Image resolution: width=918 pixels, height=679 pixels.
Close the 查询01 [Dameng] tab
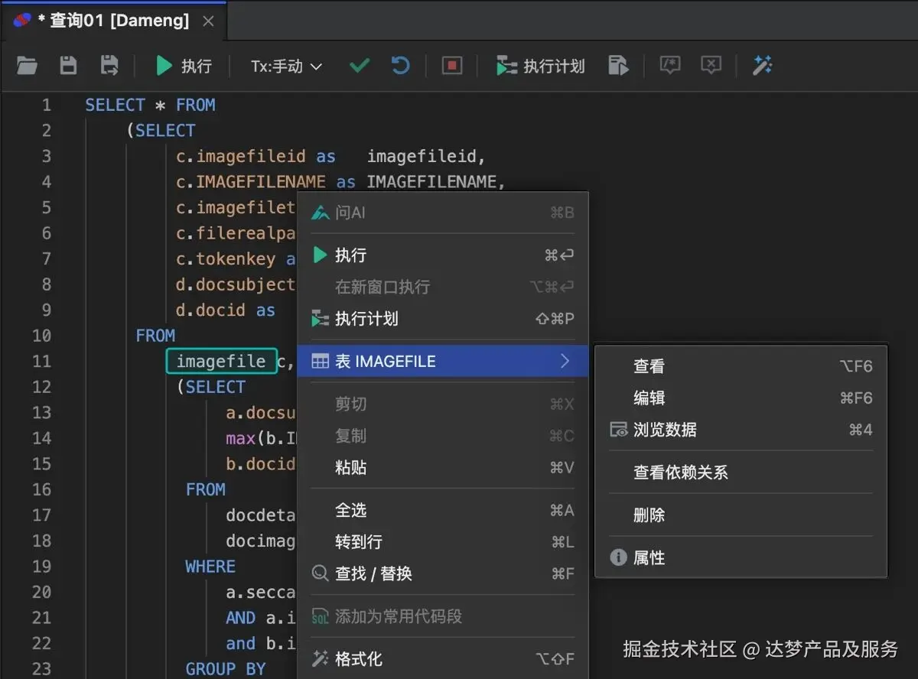[208, 21]
